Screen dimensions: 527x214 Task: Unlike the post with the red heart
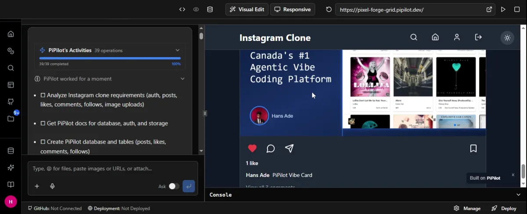coord(252,149)
